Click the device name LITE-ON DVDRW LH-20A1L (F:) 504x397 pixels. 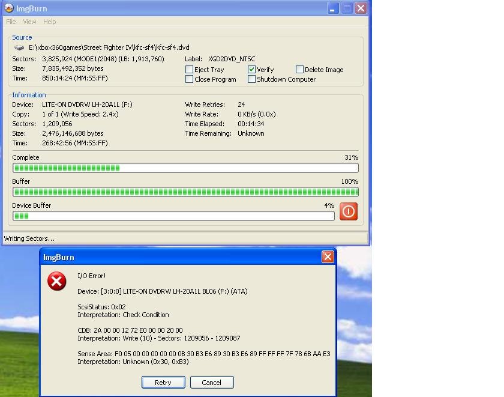[x=87, y=105]
